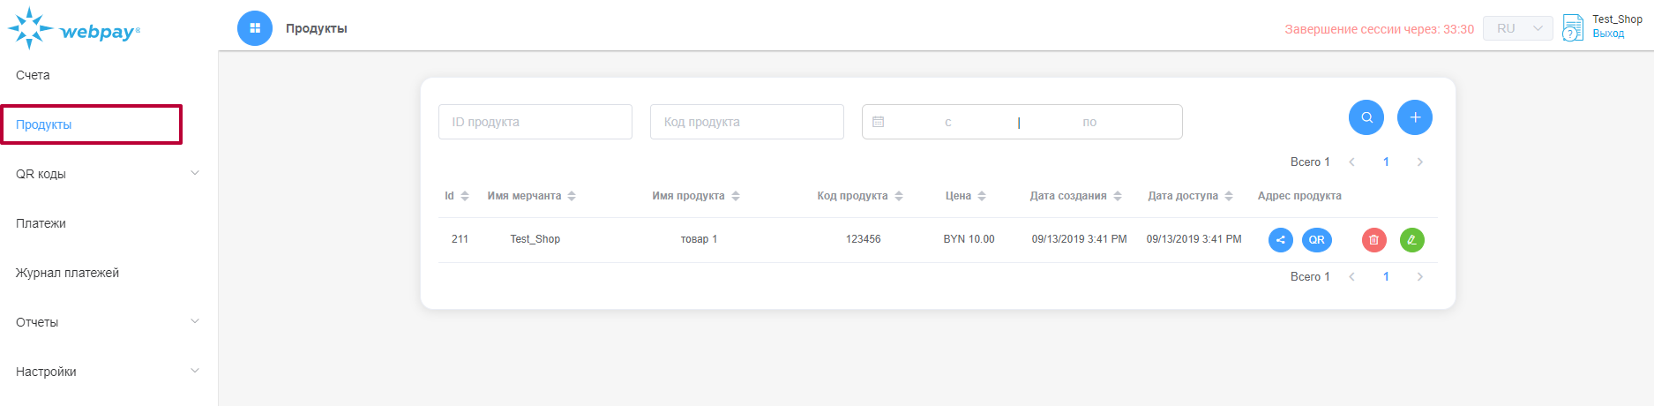This screenshot has width=1654, height=406.
Task: Click the Выход logout link
Action: (x=1608, y=34)
